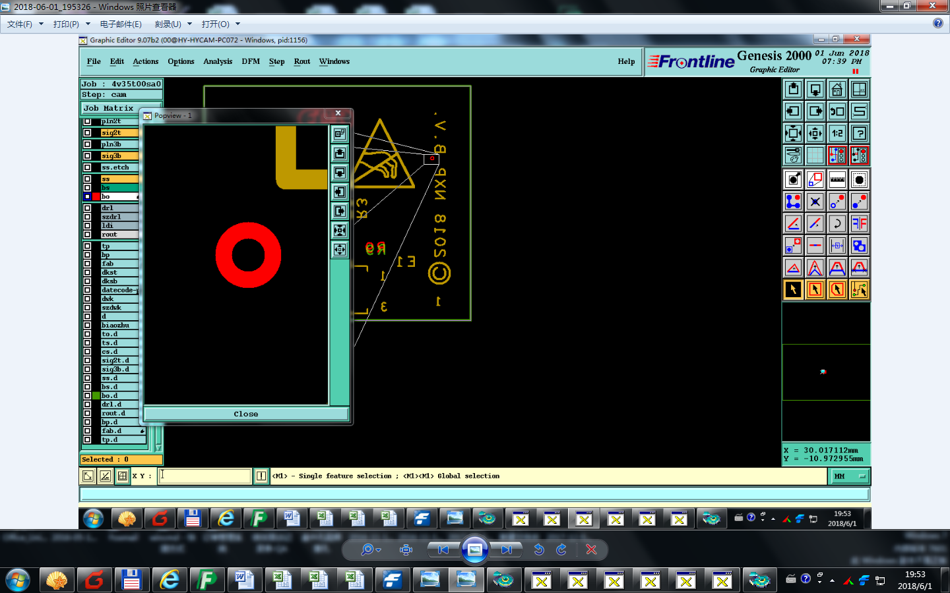The width and height of the screenshot is (950, 593).
Task: Toggle the grid display icon
Action: [x=815, y=155]
